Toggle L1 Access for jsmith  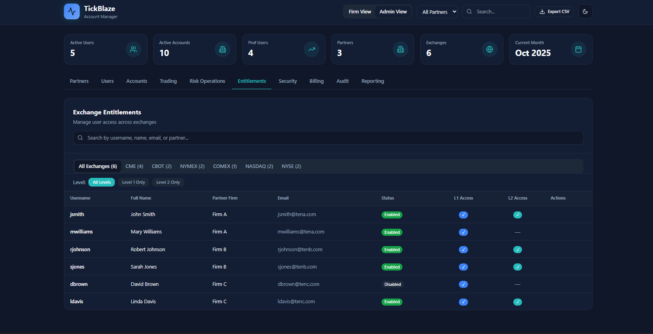[463, 215]
